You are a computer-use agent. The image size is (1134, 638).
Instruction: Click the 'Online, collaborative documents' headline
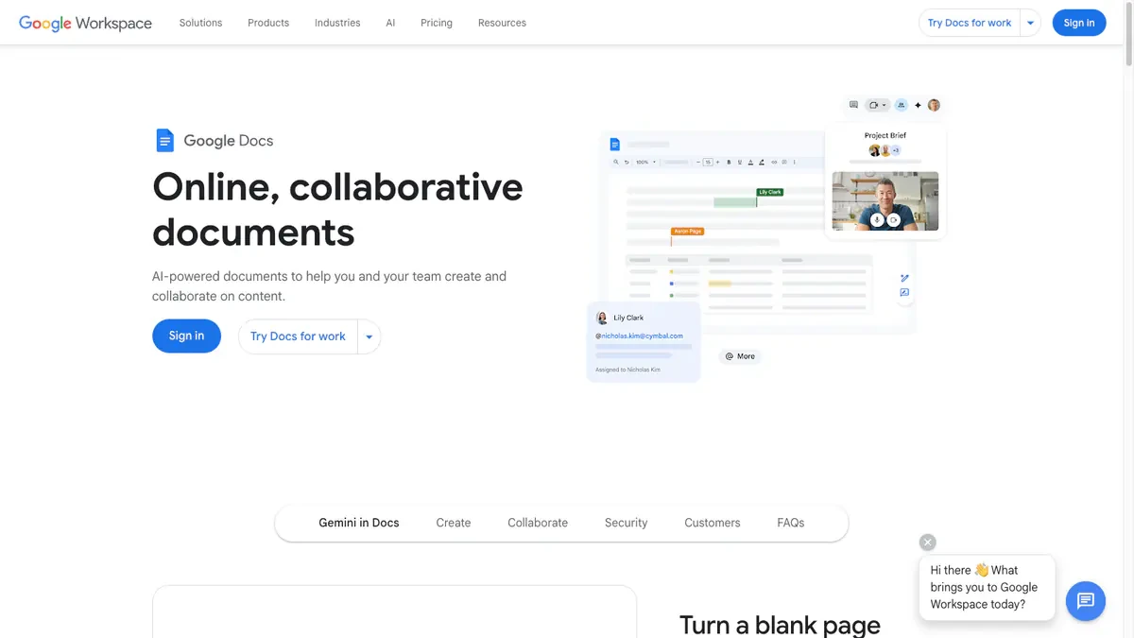pyautogui.click(x=337, y=209)
